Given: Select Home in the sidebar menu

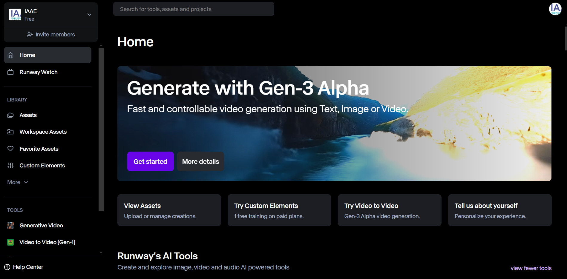Looking at the screenshot, I should 47,55.
